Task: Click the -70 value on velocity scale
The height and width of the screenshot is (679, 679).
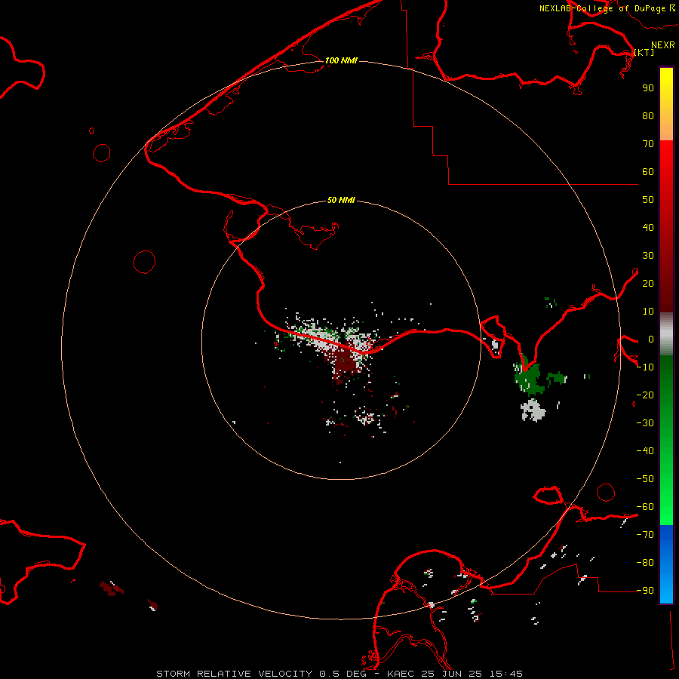Action: (x=645, y=535)
